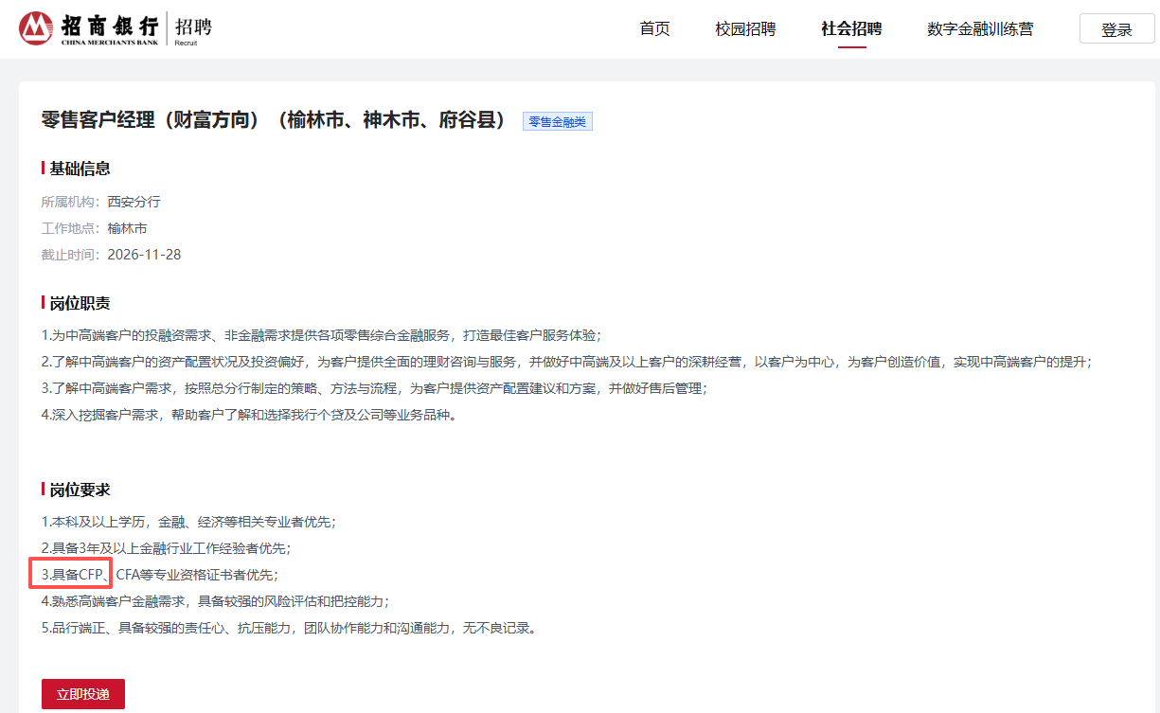Click requirement 4 about 风险评估和把控能力
The width and height of the screenshot is (1160, 713).
click(216, 601)
